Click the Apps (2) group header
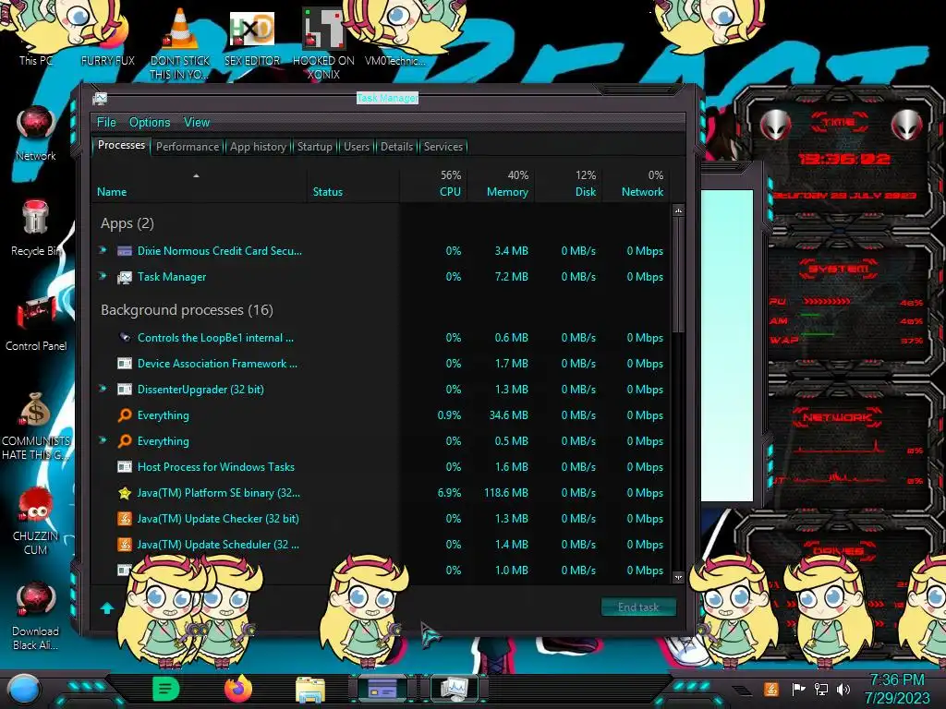 click(127, 223)
